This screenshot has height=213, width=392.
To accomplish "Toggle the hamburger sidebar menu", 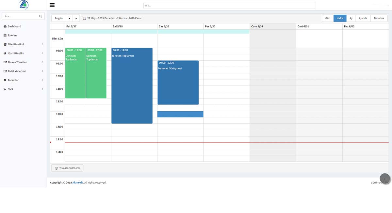I will [52, 5].
